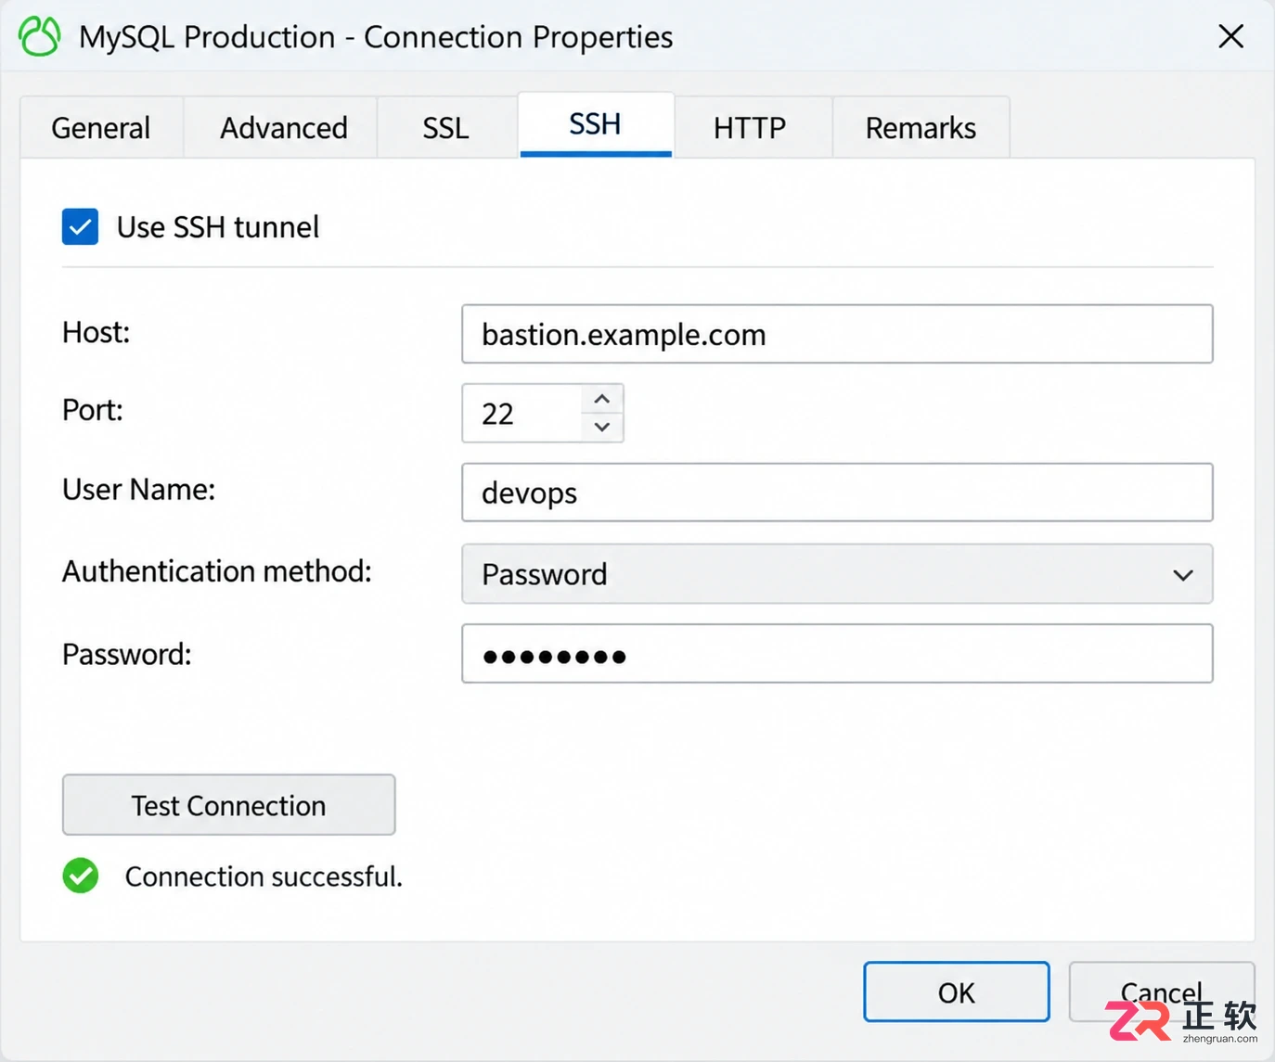Image resolution: width=1275 pixels, height=1062 pixels.
Task: Click the Cancel button
Action: coord(1162,992)
